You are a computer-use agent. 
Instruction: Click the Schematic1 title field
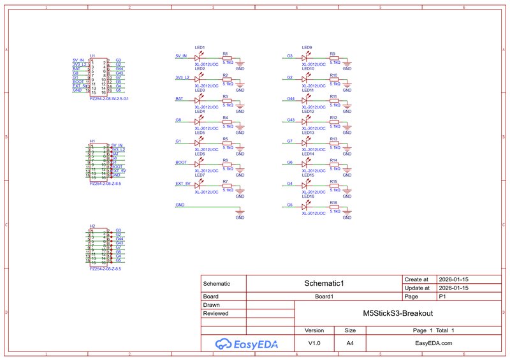(x=324, y=283)
